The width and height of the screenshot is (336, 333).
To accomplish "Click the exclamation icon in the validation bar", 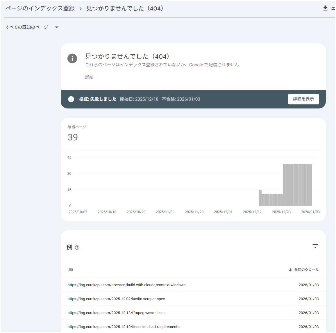I will click(71, 99).
